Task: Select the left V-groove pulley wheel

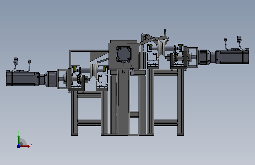Action: [x=93, y=70]
